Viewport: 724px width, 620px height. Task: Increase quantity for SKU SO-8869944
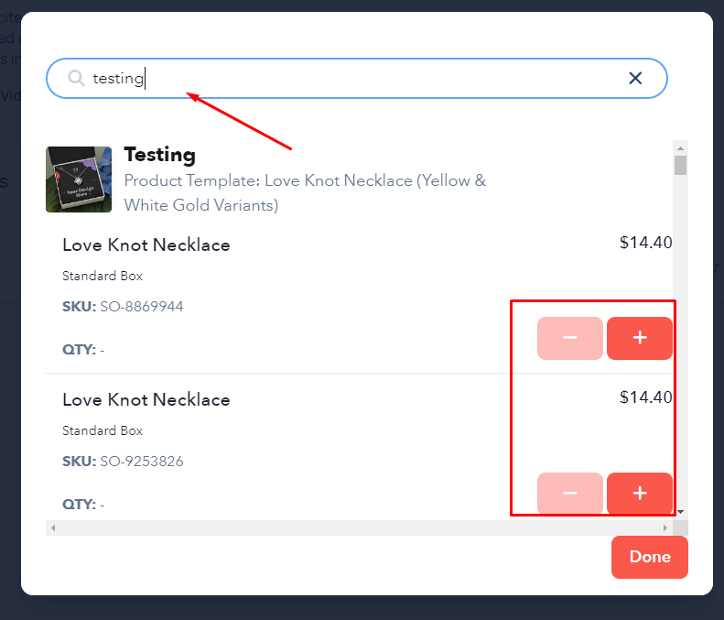click(x=640, y=338)
